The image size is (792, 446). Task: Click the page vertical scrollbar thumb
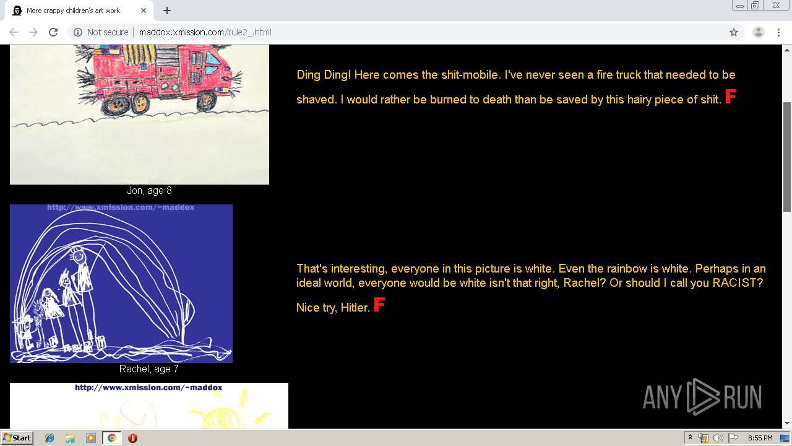coord(787,157)
